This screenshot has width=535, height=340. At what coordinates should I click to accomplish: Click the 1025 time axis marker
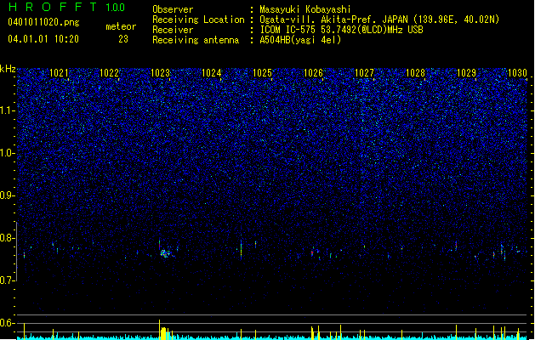[262, 72]
